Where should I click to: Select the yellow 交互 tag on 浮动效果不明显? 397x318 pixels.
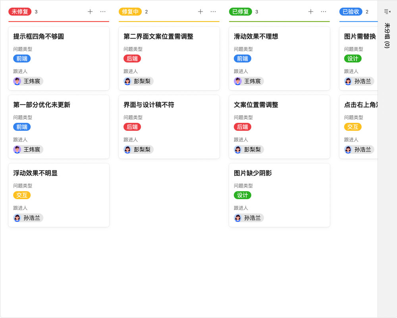click(22, 195)
